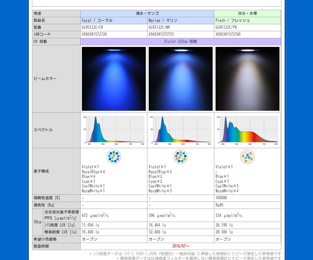The width and height of the screenshot is (313, 260).
Task: Click the Fresh LED arrangement icon
Action: coord(248,157)
